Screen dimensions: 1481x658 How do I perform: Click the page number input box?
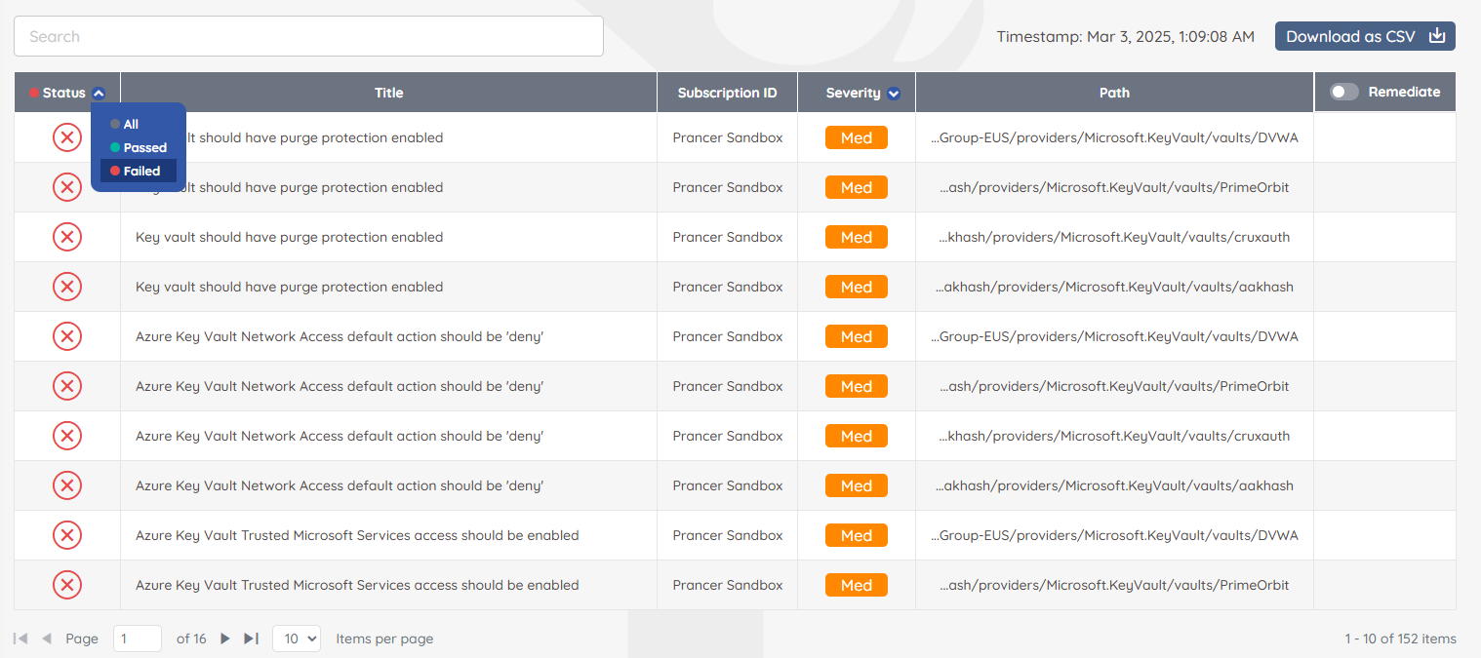point(138,639)
